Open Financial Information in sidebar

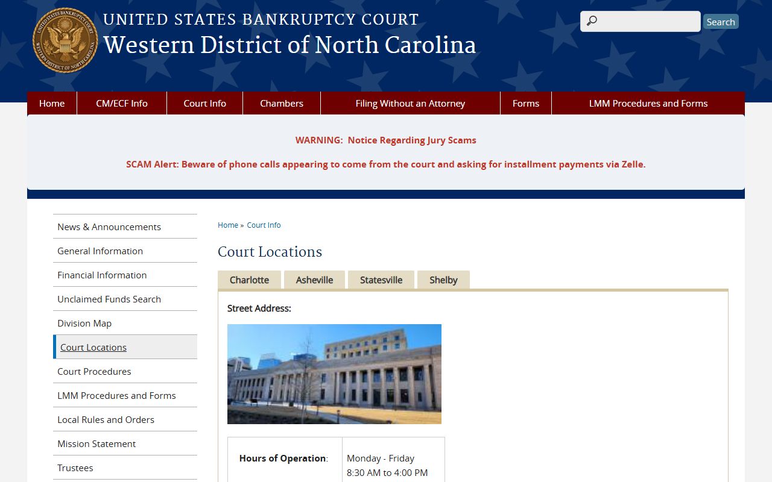pos(125,275)
